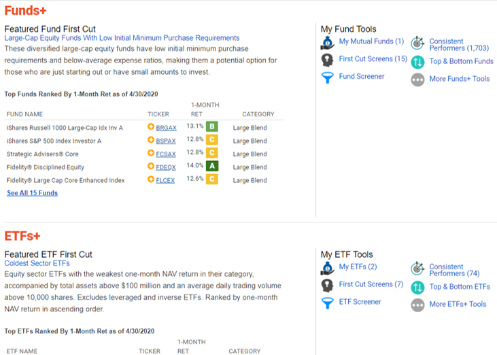Open the Coldest Sector ETFs link
The height and width of the screenshot is (355, 497).
tap(37, 263)
